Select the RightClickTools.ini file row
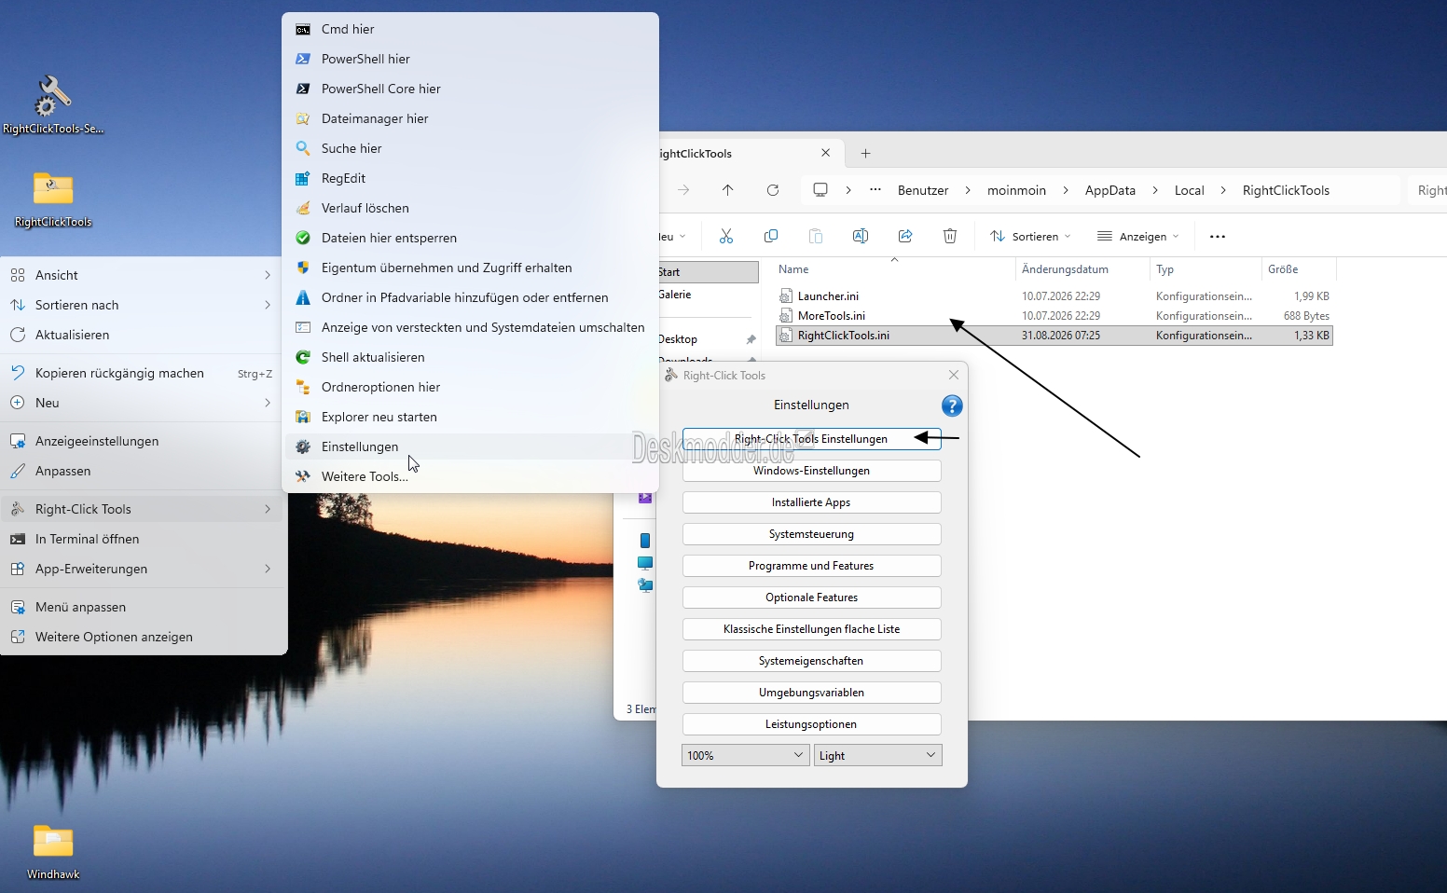The image size is (1447, 893). point(1054,336)
